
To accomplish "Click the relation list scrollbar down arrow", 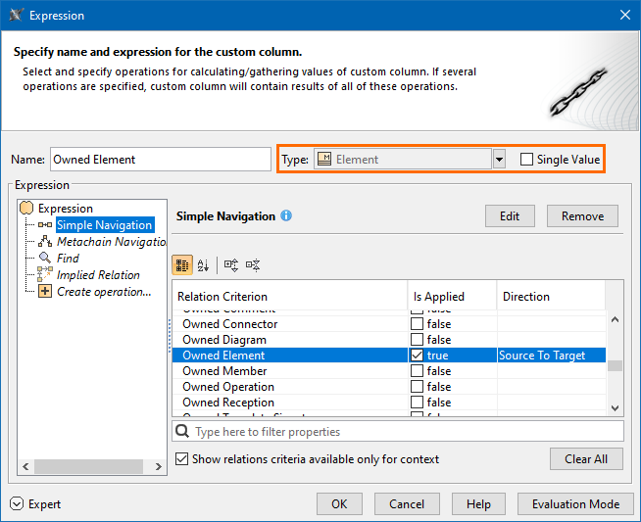I will tap(616, 406).
